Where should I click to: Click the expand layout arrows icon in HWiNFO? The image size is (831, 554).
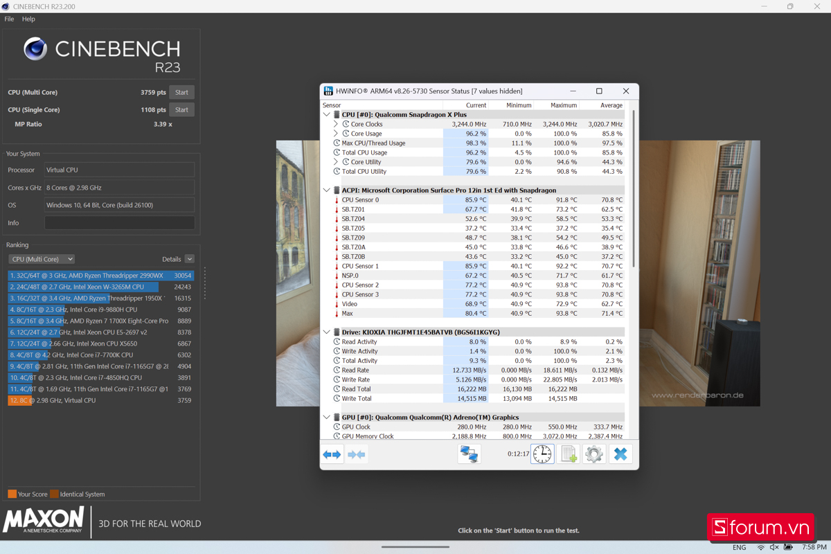pyautogui.click(x=332, y=454)
